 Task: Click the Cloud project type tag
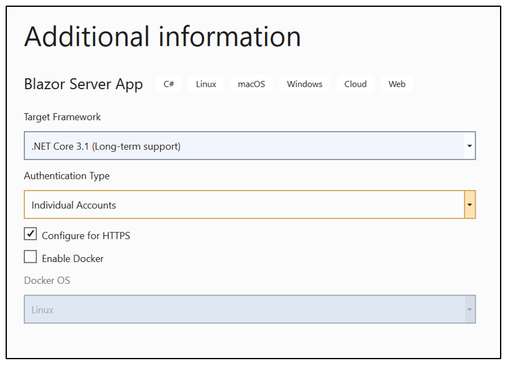tap(355, 84)
